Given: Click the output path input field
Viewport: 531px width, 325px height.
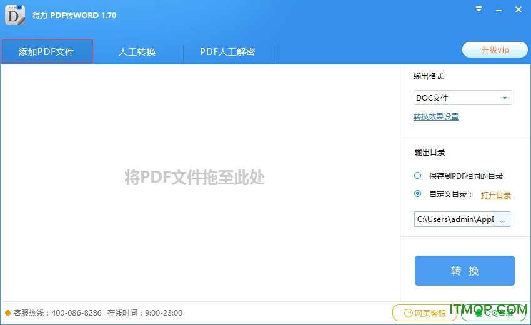Looking at the screenshot, I should 454,219.
